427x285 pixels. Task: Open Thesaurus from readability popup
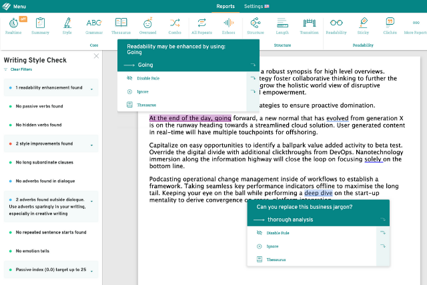point(147,105)
